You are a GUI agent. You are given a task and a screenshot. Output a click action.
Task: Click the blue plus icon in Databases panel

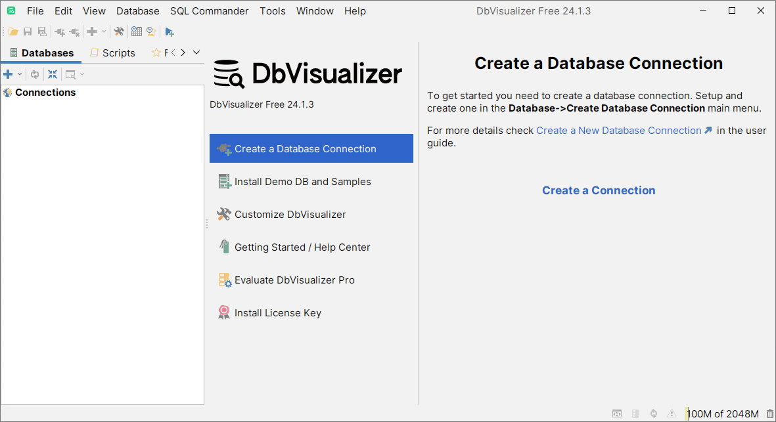[8, 74]
